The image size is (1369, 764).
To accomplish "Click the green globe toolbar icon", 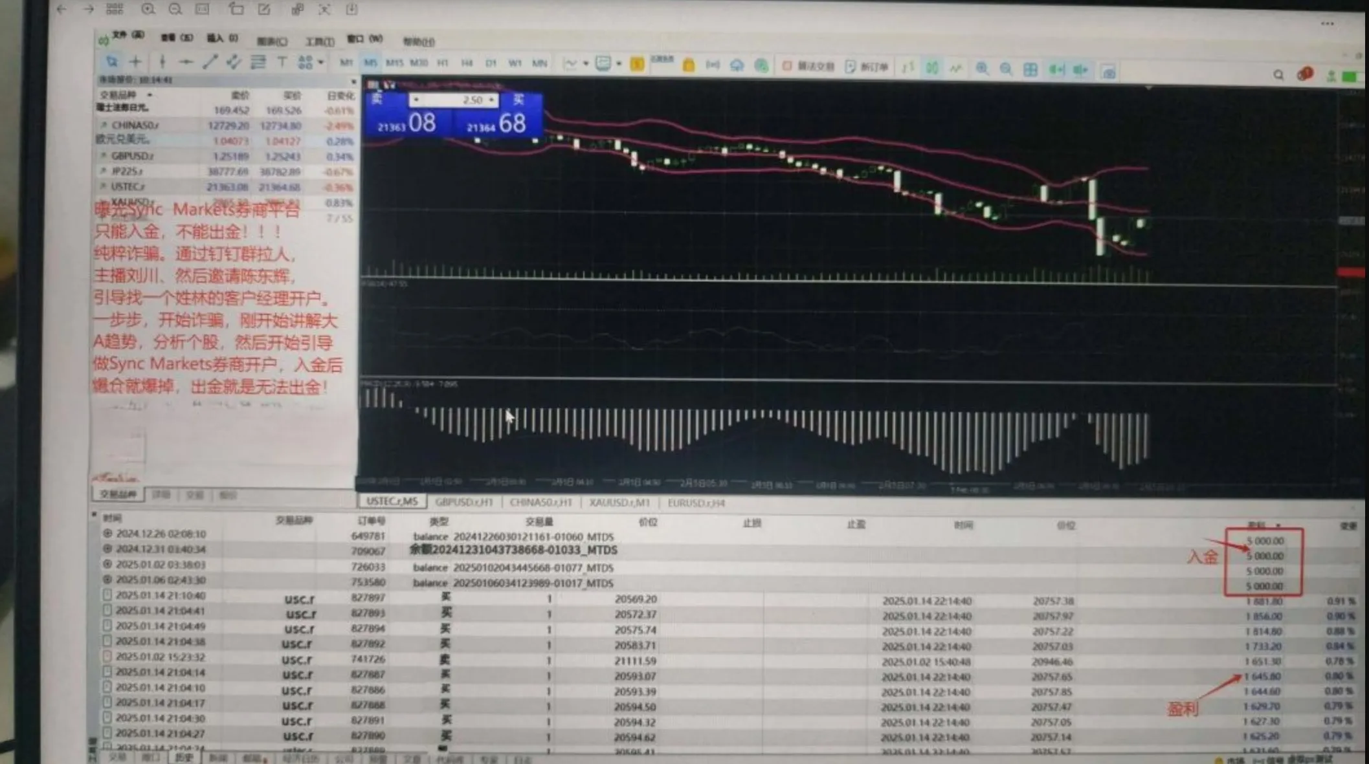I will tap(762, 65).
